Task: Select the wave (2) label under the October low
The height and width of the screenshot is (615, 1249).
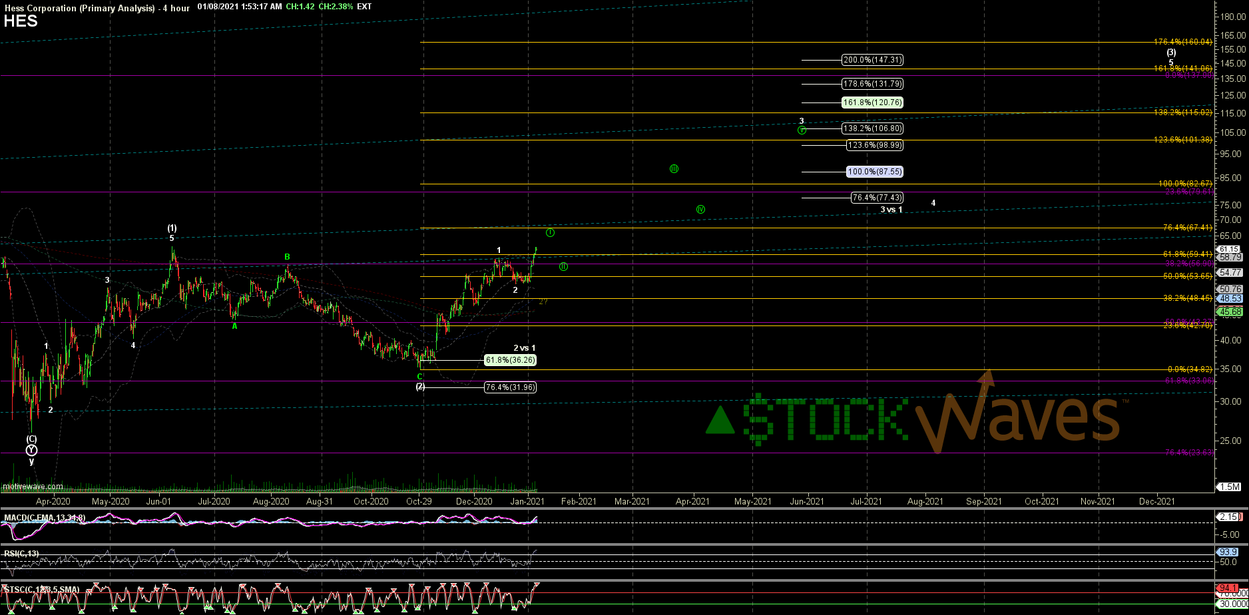Action: pyautogui.click(x=420, y=386)
